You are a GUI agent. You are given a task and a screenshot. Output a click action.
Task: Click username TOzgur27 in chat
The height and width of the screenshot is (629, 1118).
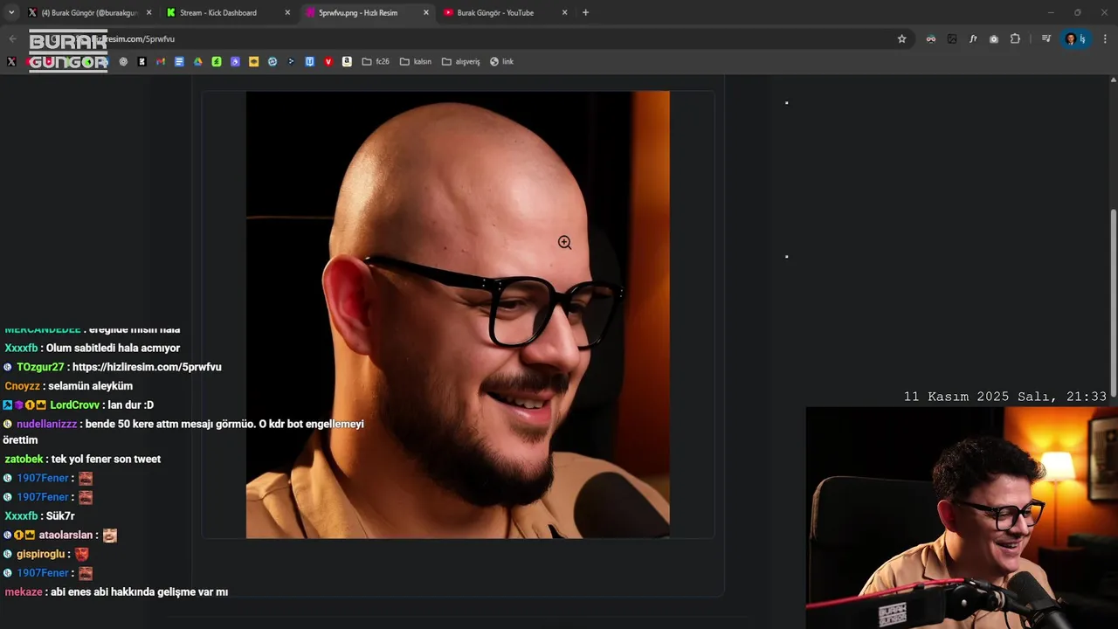pos(40,367)
